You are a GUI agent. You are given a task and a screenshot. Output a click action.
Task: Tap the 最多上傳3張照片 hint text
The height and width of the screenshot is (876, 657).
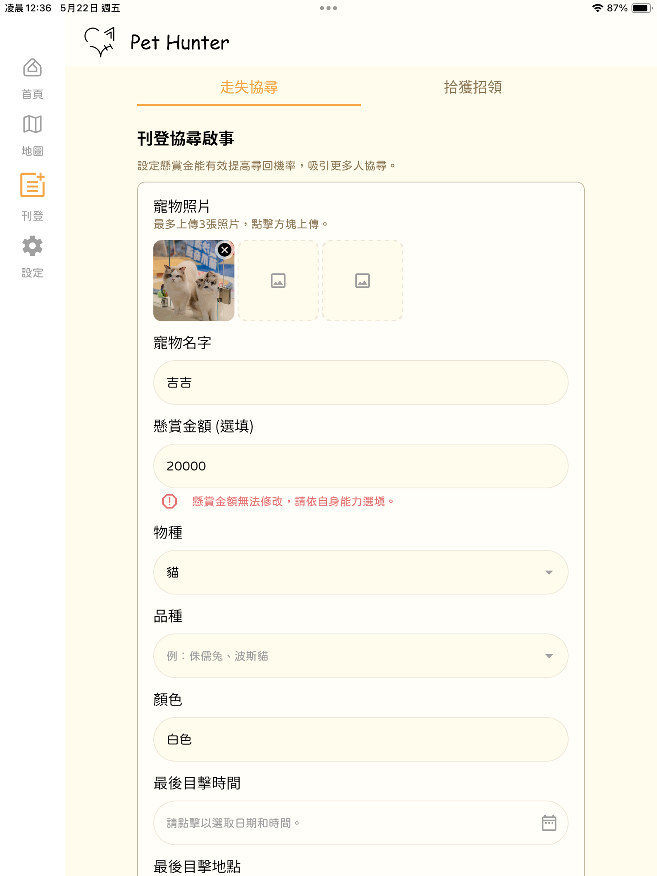[241, 224]
